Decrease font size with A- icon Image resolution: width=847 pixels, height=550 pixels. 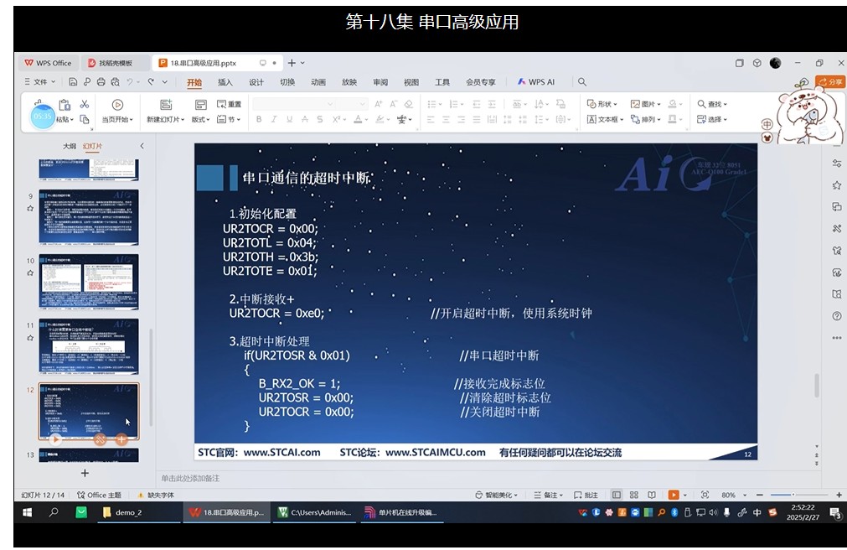393,104
